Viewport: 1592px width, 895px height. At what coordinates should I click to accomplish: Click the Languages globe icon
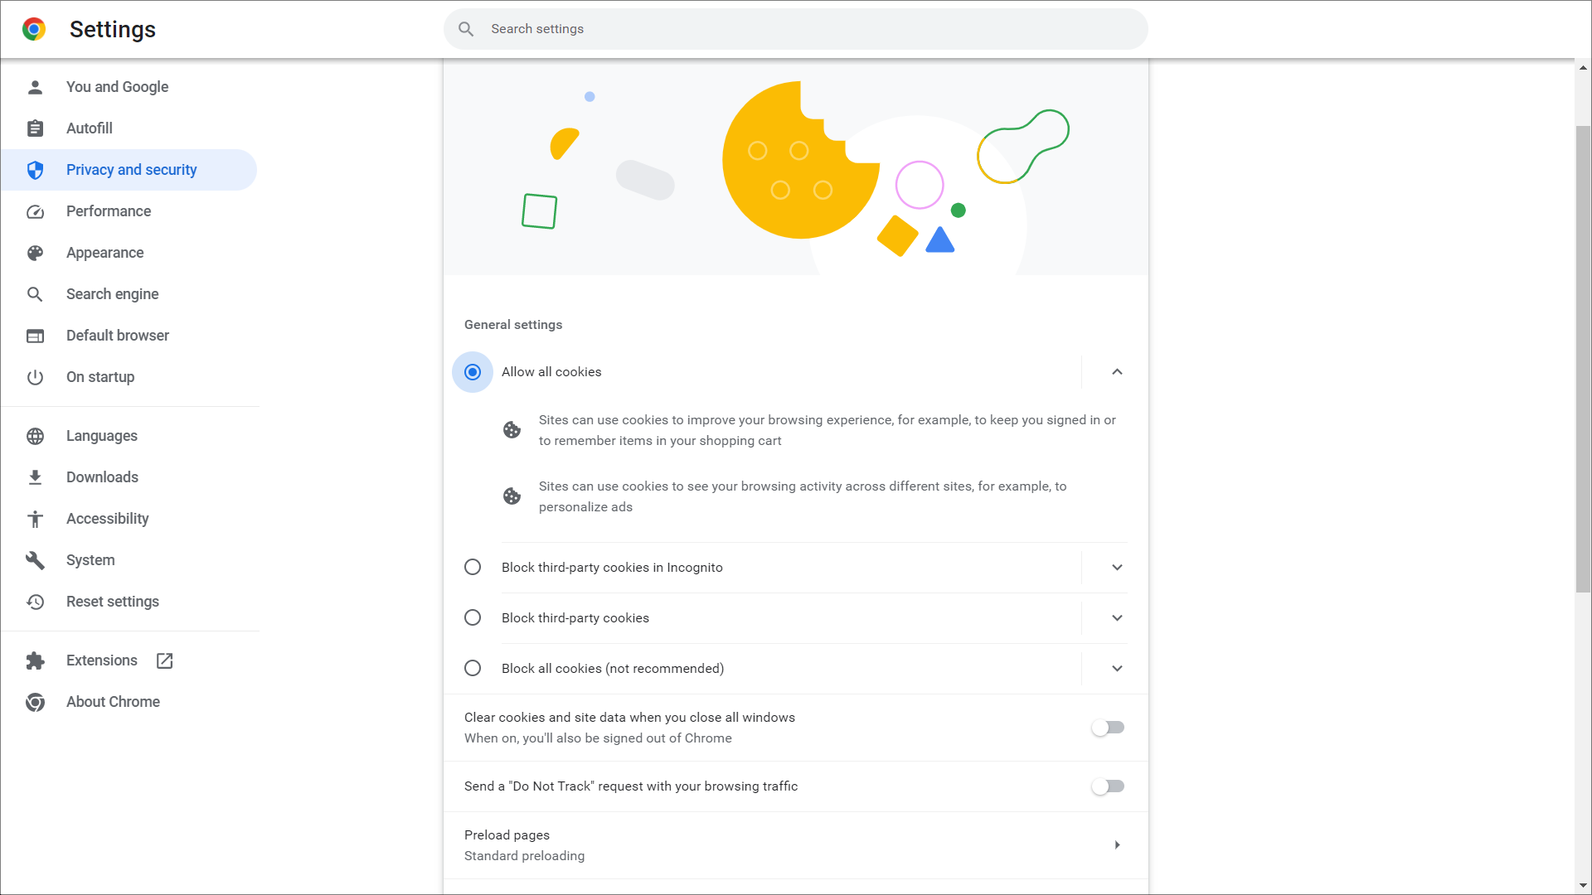click(35, 436)
